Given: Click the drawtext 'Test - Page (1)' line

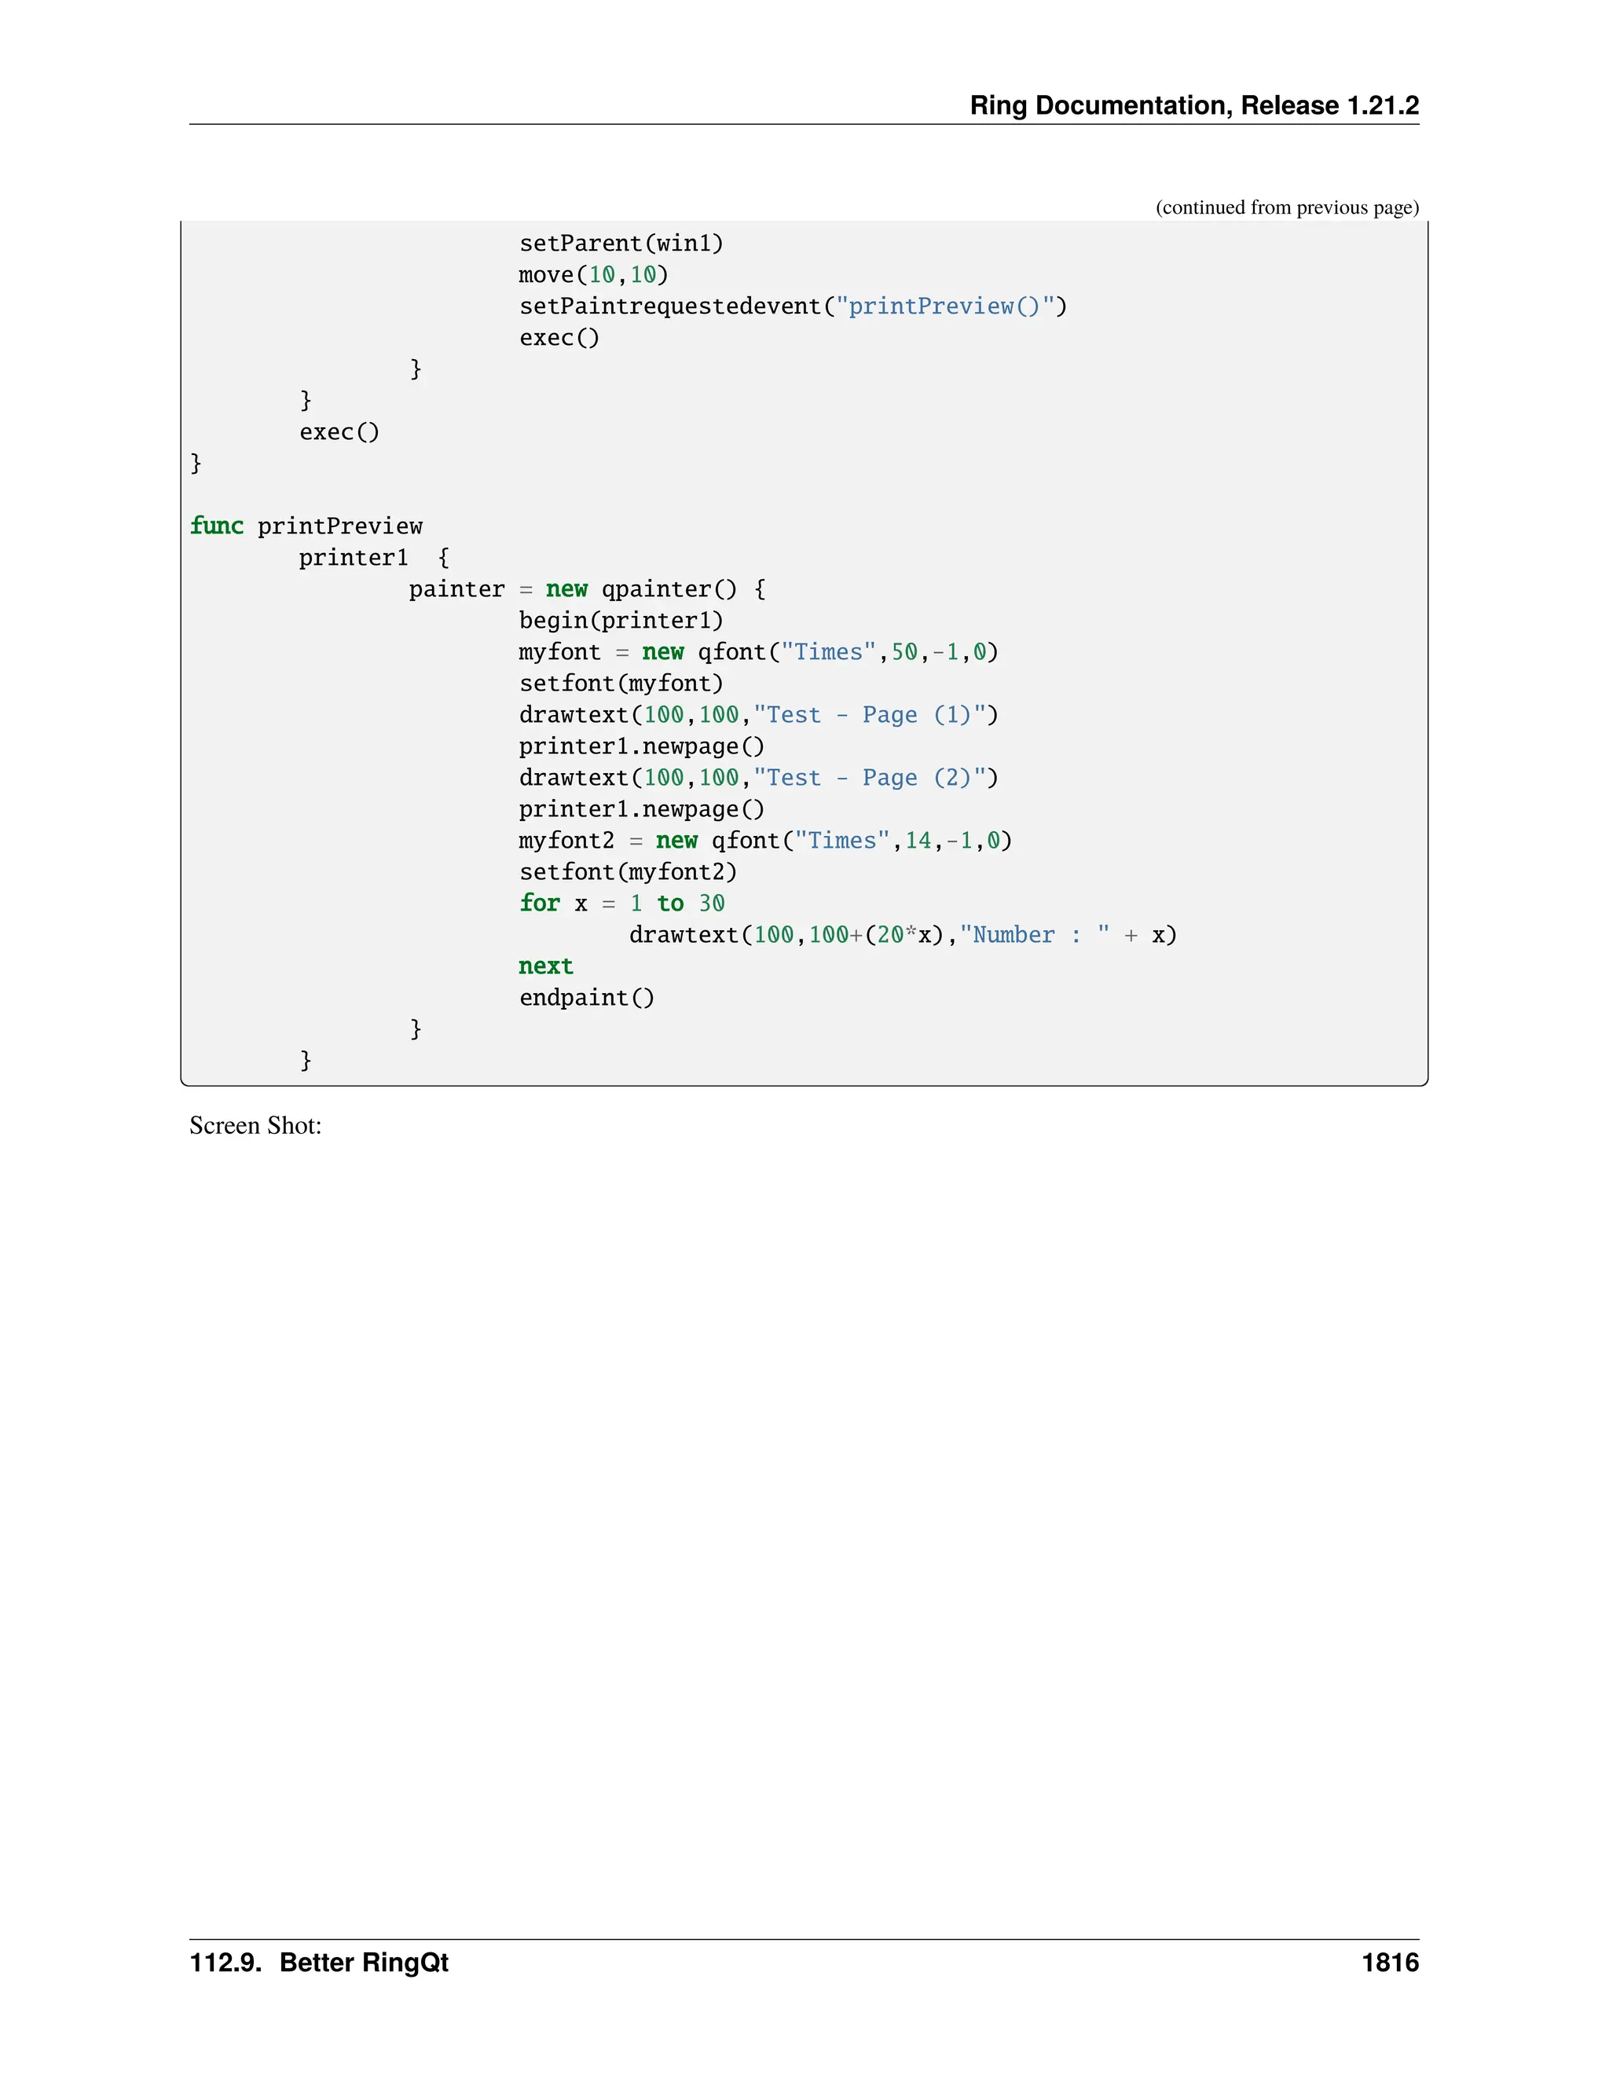Looking at the screenshot, I should [x=758, y=715].
